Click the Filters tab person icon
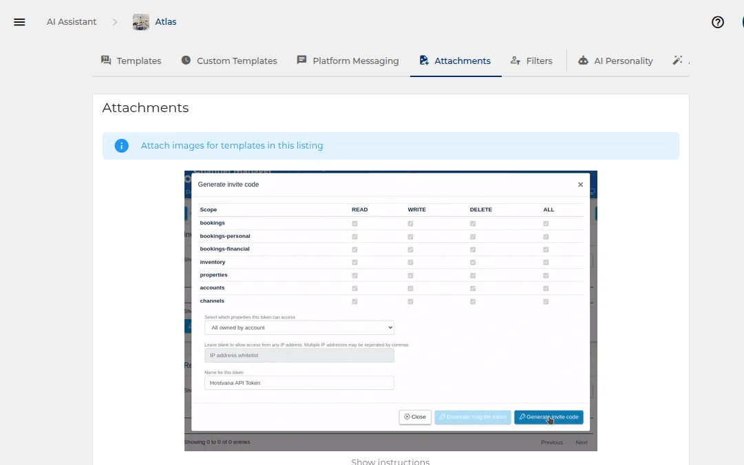The height and width of the screenshot is (465, 744). pos(516,61)
